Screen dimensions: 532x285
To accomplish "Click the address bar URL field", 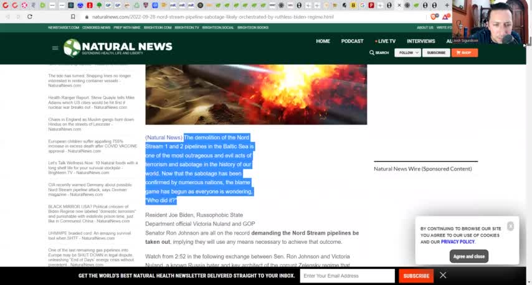I will pos(212,17).
